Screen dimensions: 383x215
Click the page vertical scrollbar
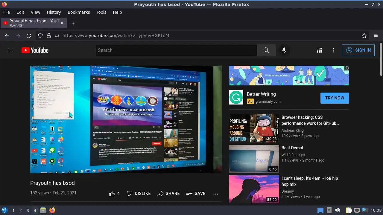click(x=381, y=60)
